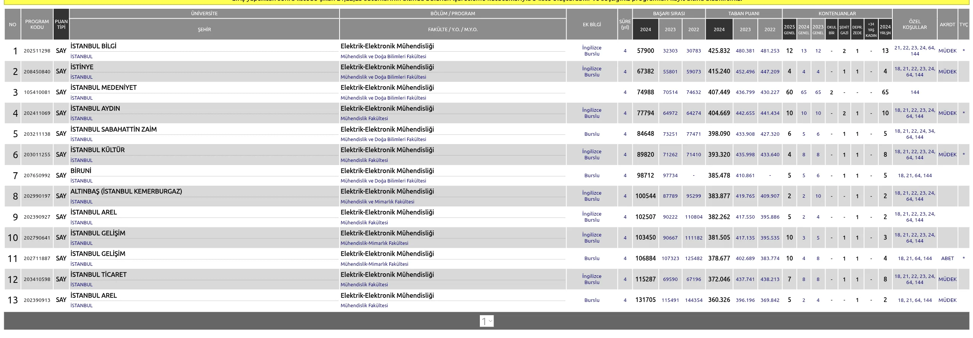Click the PUAN TİPİ column header
The width and height of the screenshot is (973, 338).
[x=61, y=24]
